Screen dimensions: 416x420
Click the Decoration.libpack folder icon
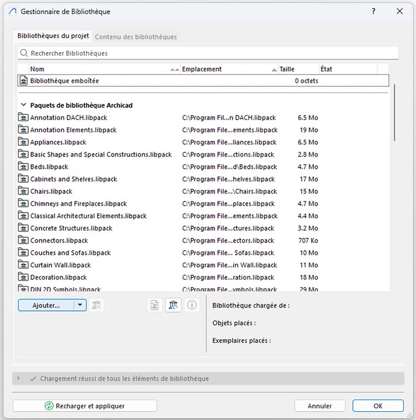(23, 277)
